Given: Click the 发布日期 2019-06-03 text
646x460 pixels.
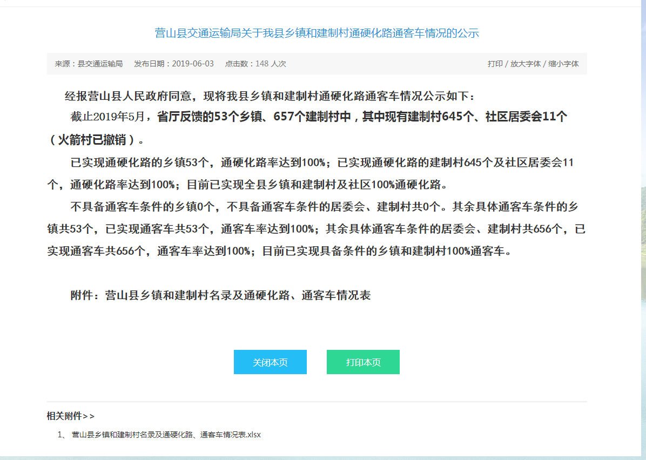Looking at the screenshot, I should click(x=174, y=64).
